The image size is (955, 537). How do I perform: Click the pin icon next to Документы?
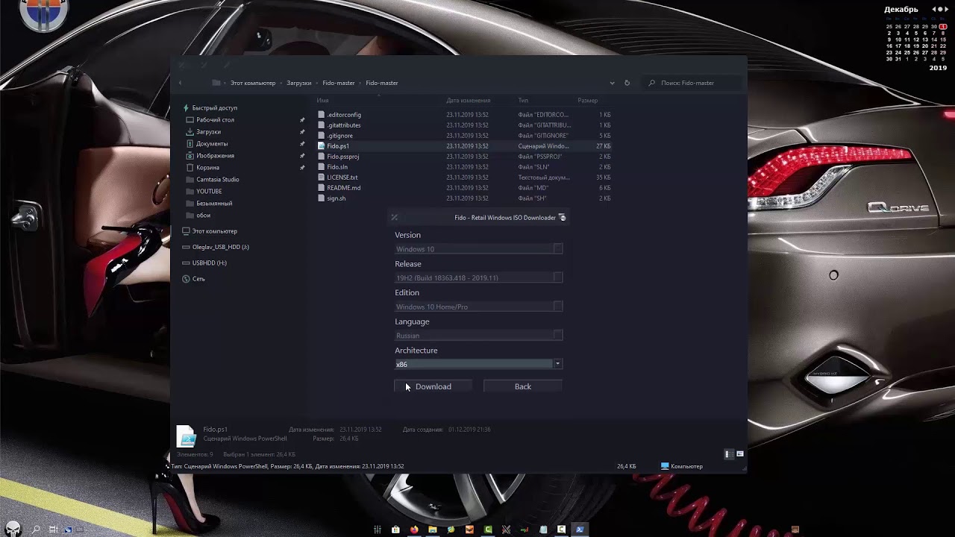(302, 144)
